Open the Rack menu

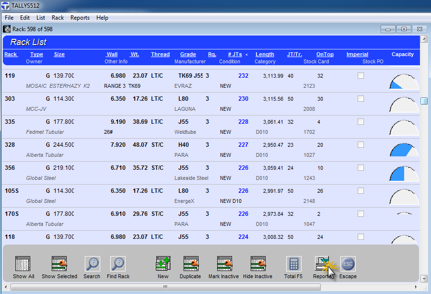pyautogui.click(x=58, y=18)
